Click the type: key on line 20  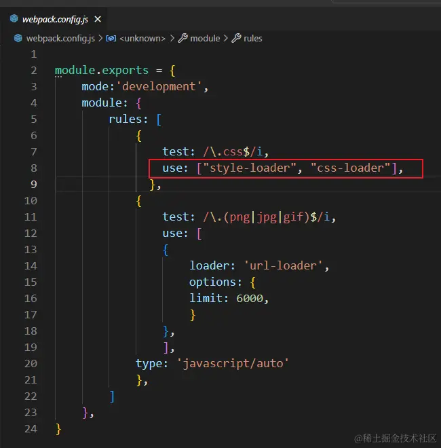pyautogui.click(x=152, y=364)
